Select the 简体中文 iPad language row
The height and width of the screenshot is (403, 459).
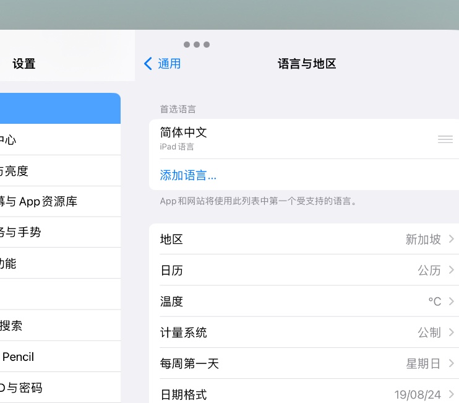click(278, 139)
